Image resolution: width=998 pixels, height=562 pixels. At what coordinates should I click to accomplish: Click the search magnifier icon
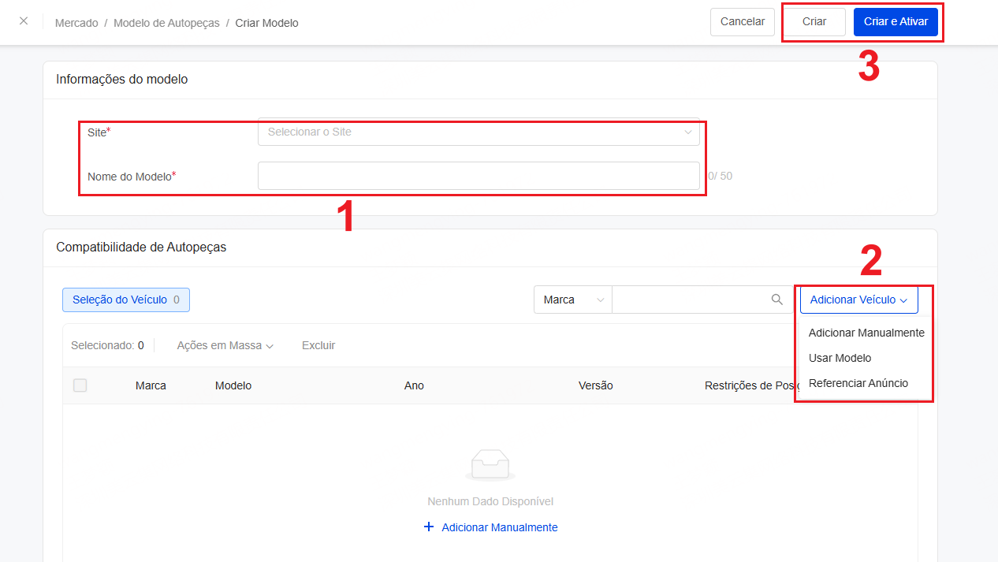tap(777, 300)
